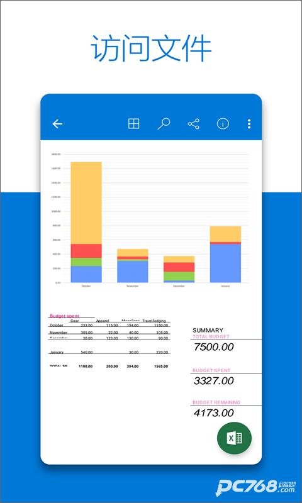Open file in Excel green button
The width and height of the screenshot is (302, 503).
tap(234, 438)
